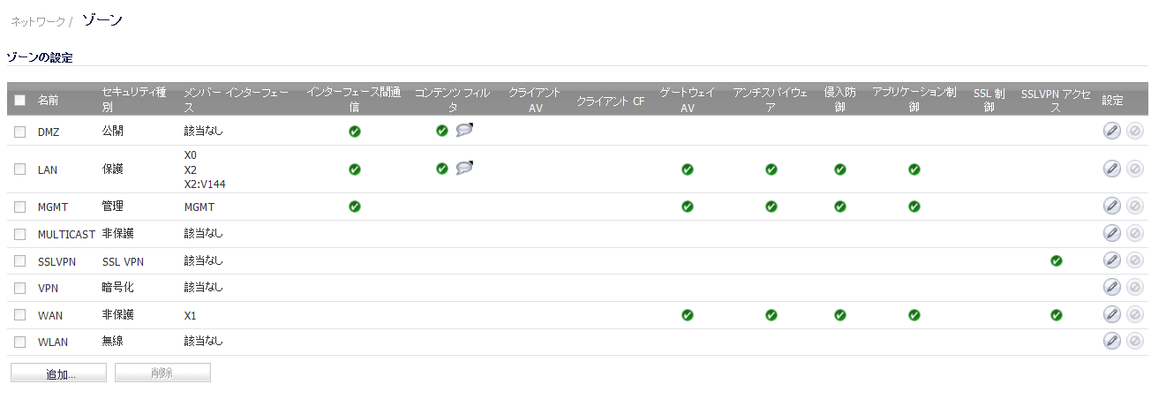Click the edit pencil icon for LAN zone

(1112, 169)
